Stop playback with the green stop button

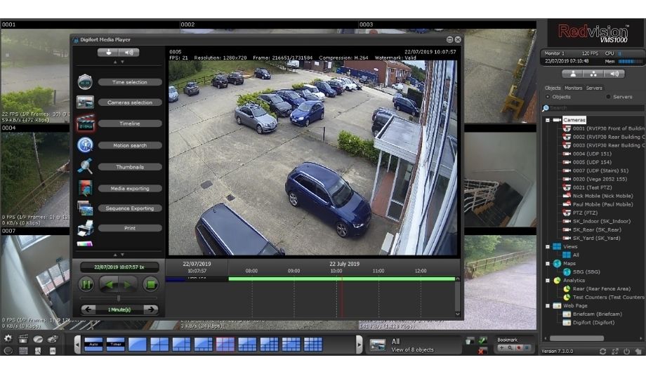(x=150, y=284)
